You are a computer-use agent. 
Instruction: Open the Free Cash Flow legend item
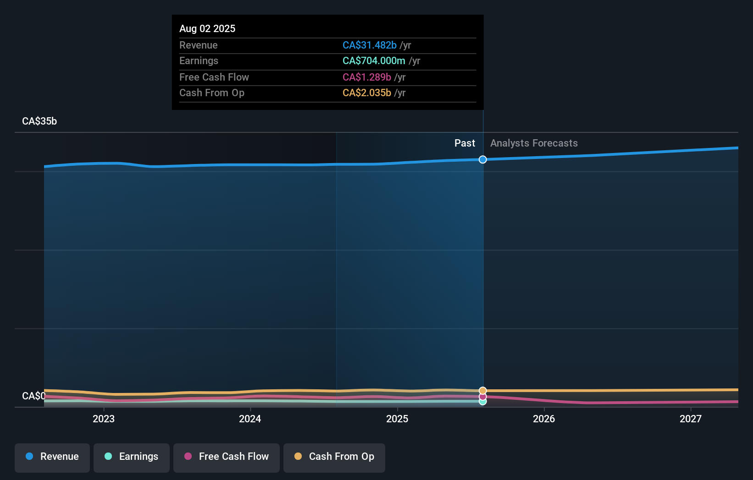[226, 457]
